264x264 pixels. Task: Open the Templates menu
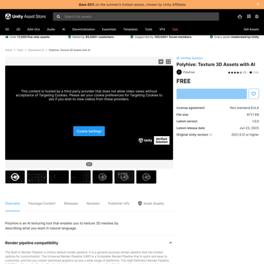130,29
